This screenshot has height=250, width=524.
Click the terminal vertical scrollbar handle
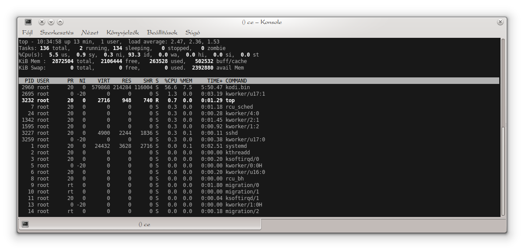click(503, 170)
